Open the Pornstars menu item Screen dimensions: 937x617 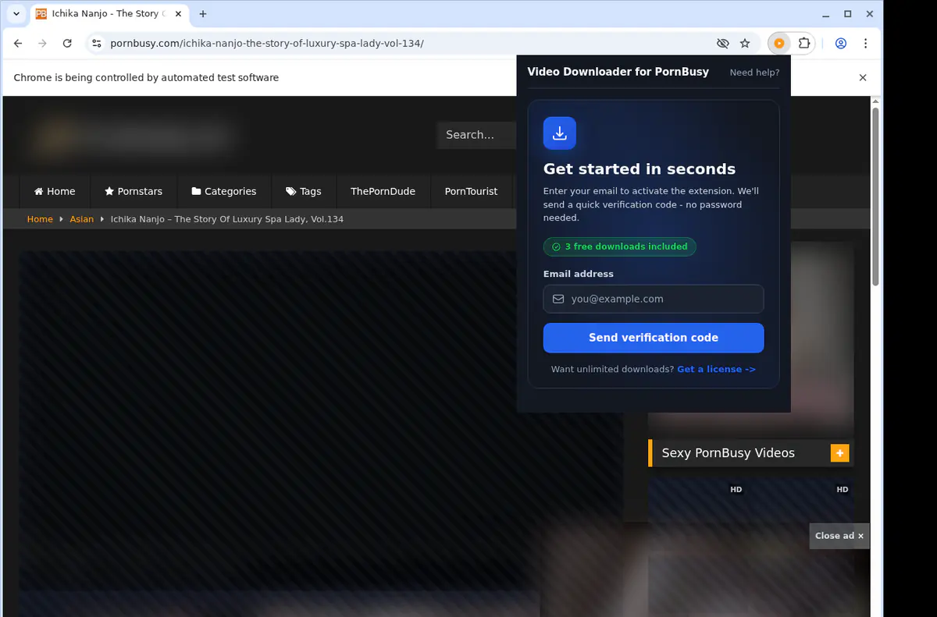(134, 191)
